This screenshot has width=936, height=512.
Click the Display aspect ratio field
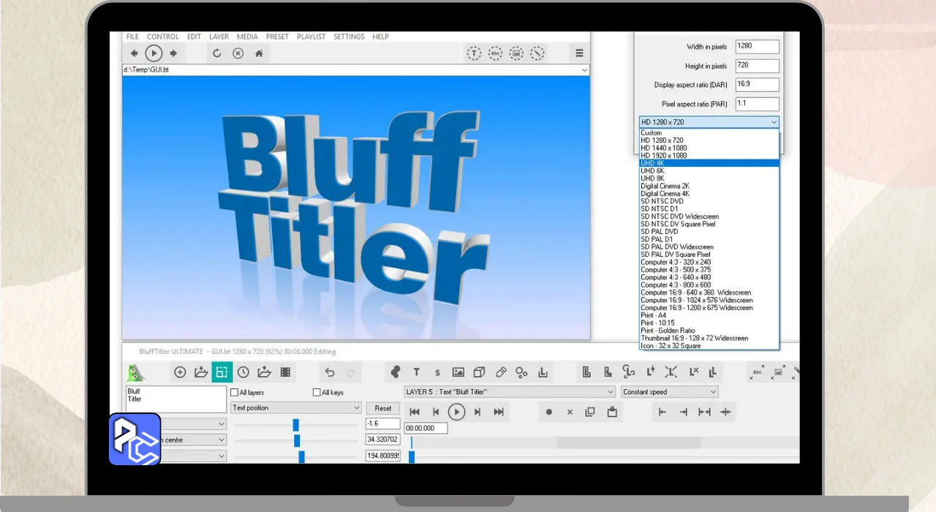(x=757, y=85)
